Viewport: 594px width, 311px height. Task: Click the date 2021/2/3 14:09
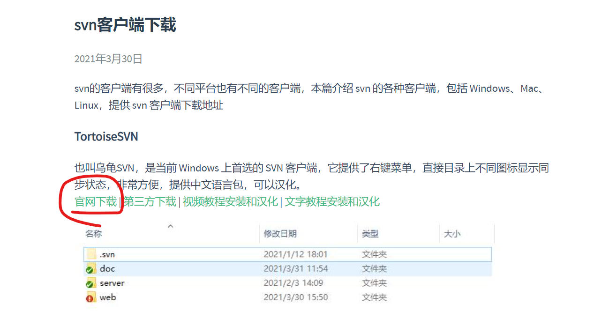pos(293,283)
